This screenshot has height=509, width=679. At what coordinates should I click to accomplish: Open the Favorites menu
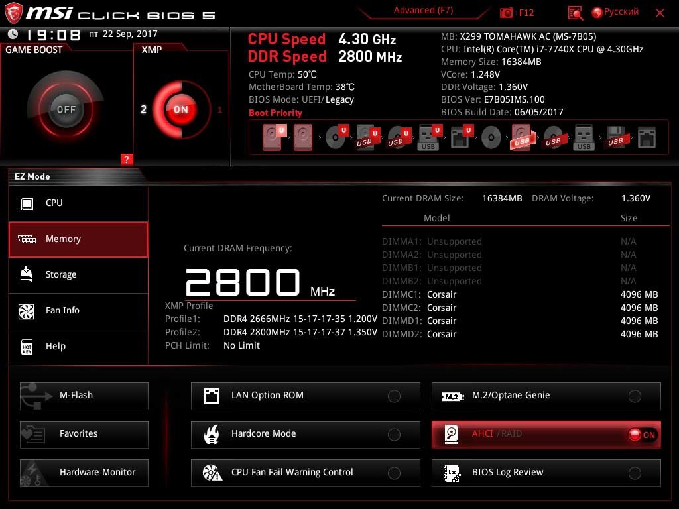pos(84,434)
